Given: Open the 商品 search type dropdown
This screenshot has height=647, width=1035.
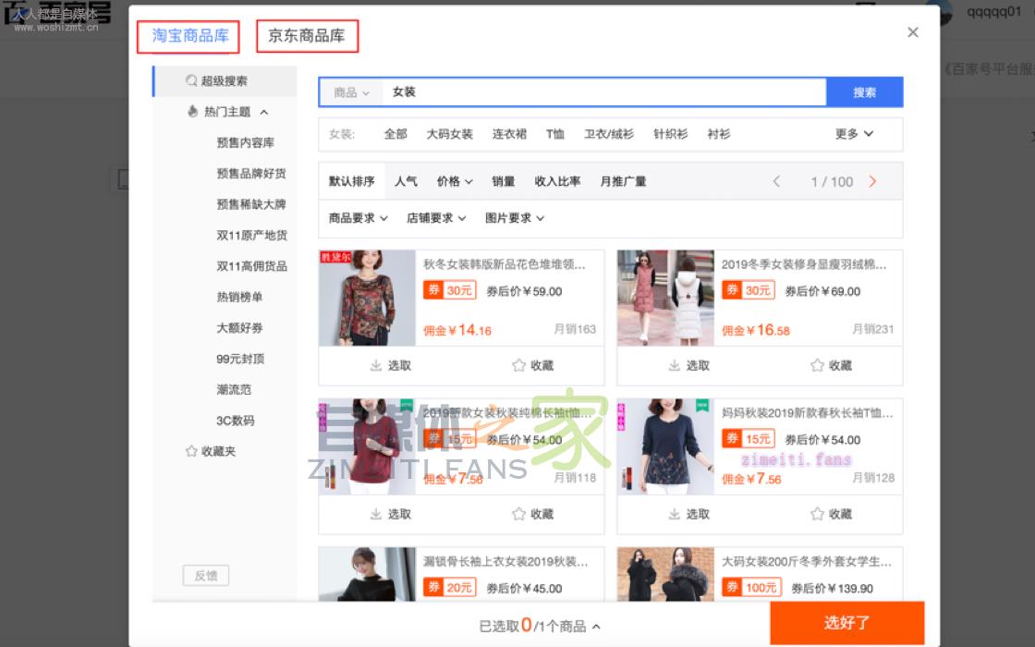Looking at the screenshot, I should click(x=351, y=92).
